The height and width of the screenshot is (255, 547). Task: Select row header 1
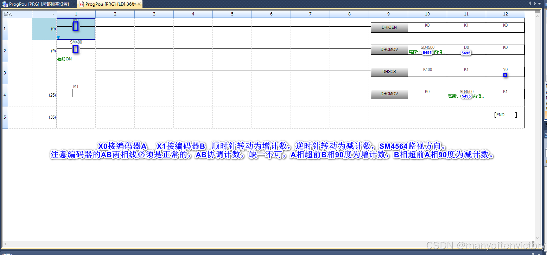tap(5, 28)
